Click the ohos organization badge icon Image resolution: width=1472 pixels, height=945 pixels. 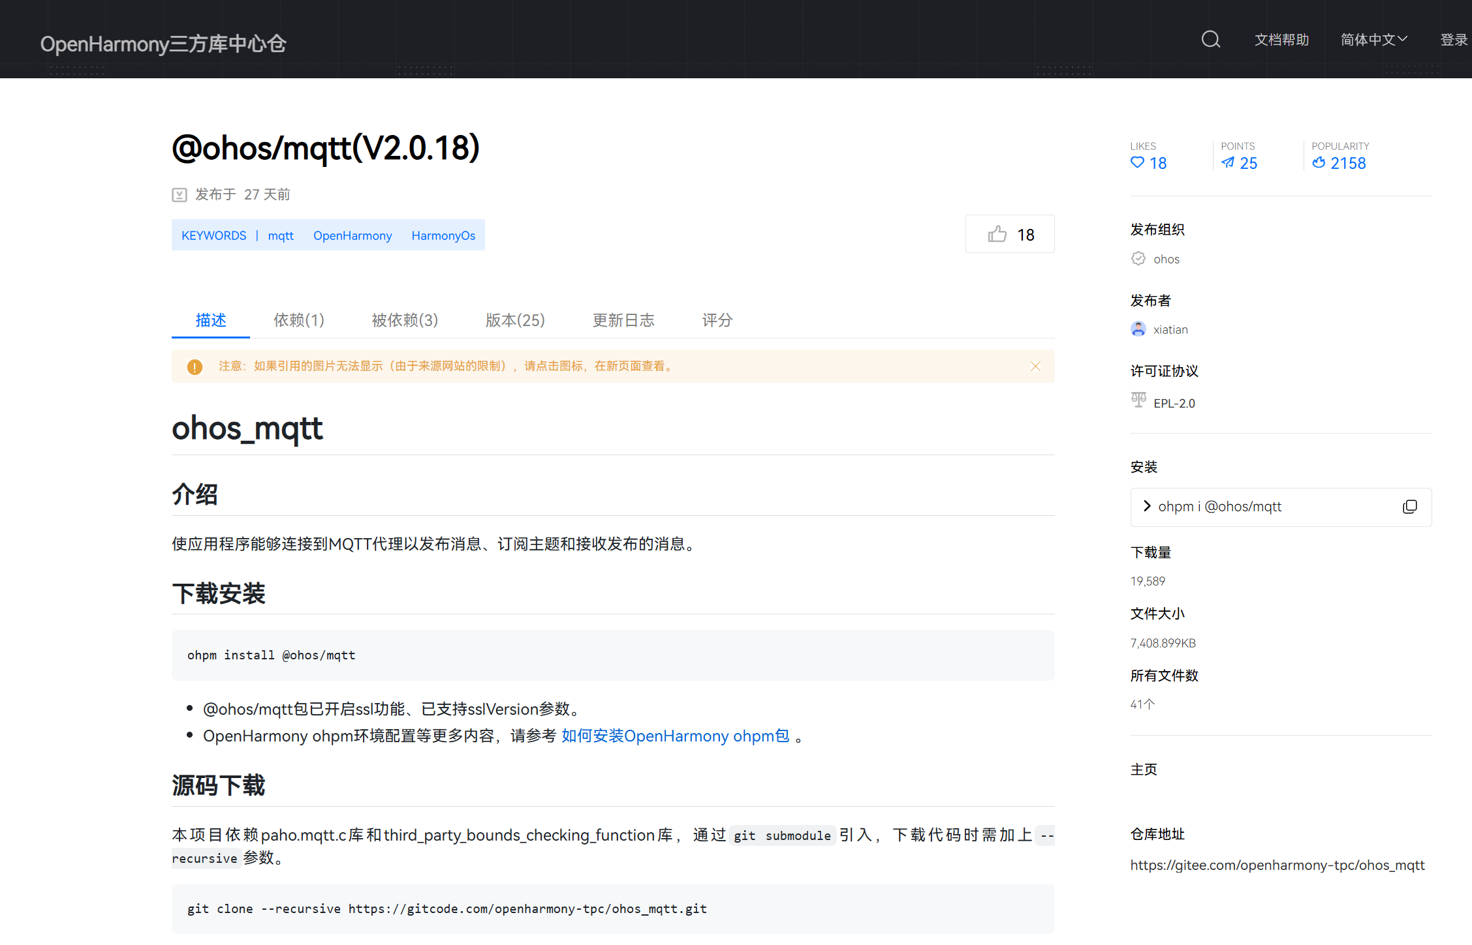[x=1138, y=259]
